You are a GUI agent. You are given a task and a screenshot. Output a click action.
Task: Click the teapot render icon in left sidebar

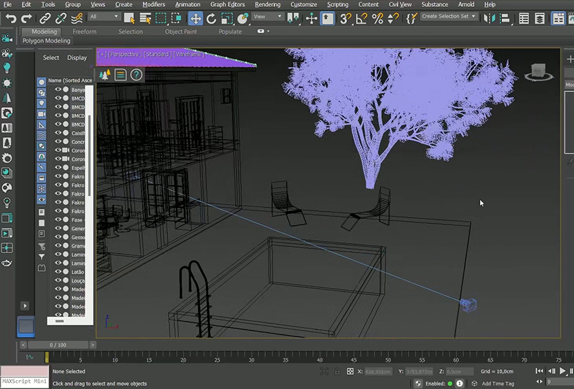coord(7,263)
